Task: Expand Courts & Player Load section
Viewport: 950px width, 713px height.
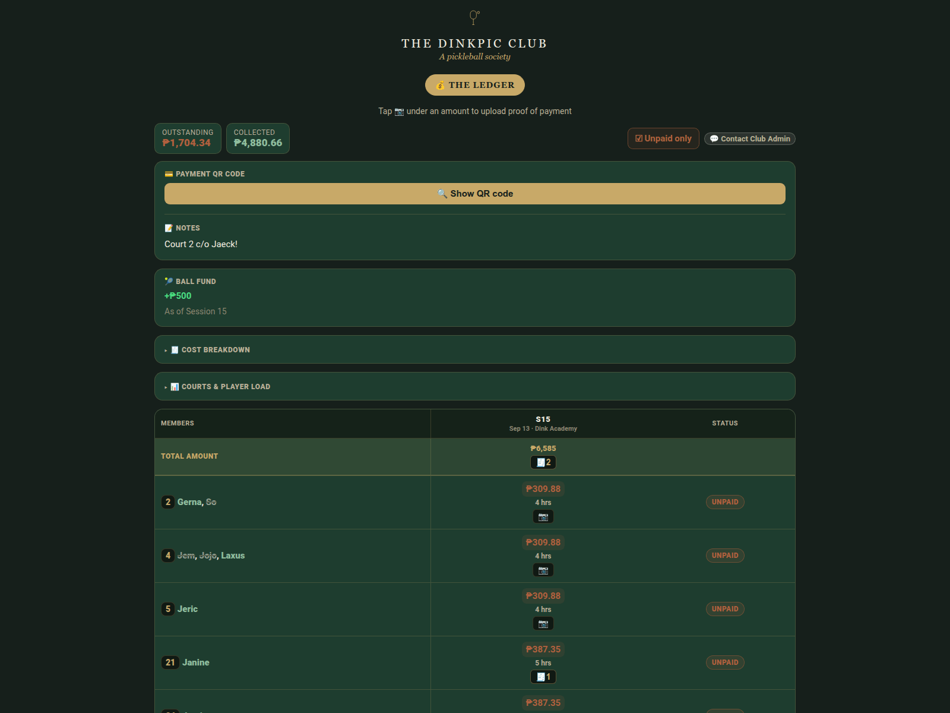Action: (475, 386)
